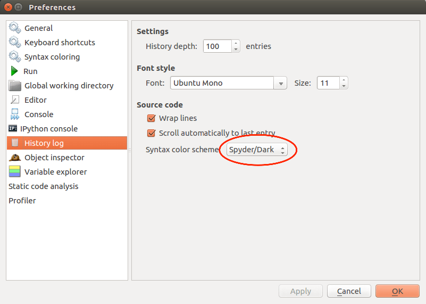Click the IPython console icon
The image size is (426, 304).
point(13,129)
